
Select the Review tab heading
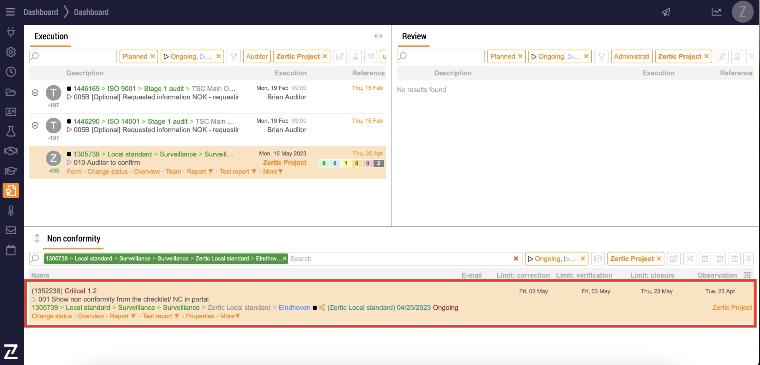coord(414,36)
